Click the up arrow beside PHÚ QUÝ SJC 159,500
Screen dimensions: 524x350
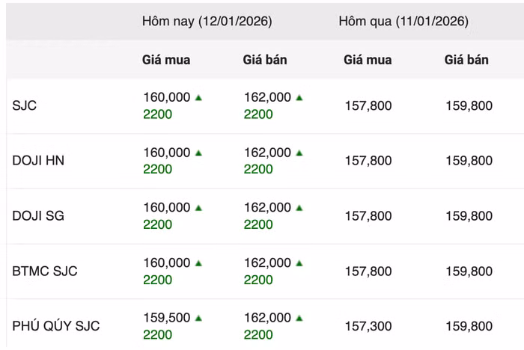point(198,318)
